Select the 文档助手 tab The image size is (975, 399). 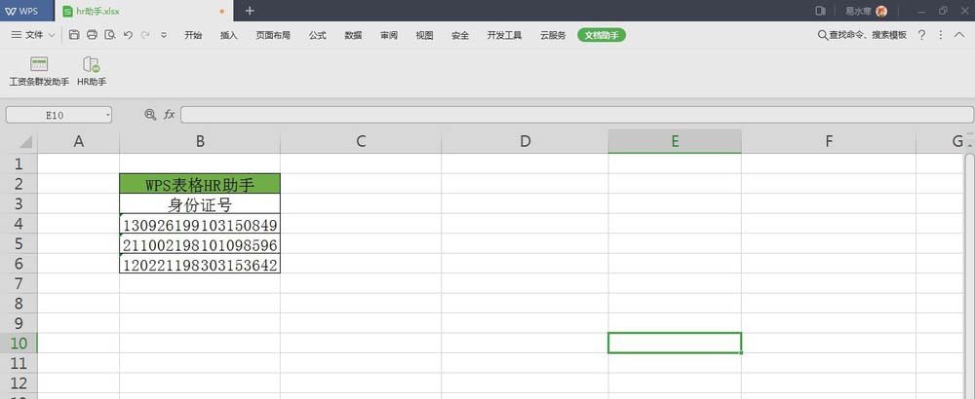602,35
